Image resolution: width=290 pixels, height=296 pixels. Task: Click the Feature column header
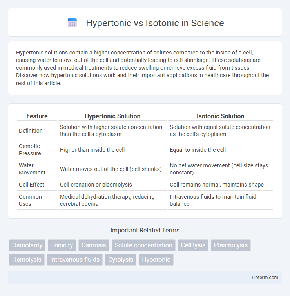(37, 116)
